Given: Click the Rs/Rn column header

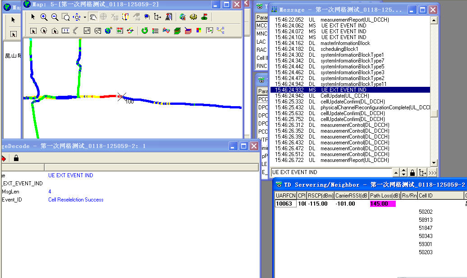Looking at the screenshot, I should pyautogui.click(x=409, y=196).
